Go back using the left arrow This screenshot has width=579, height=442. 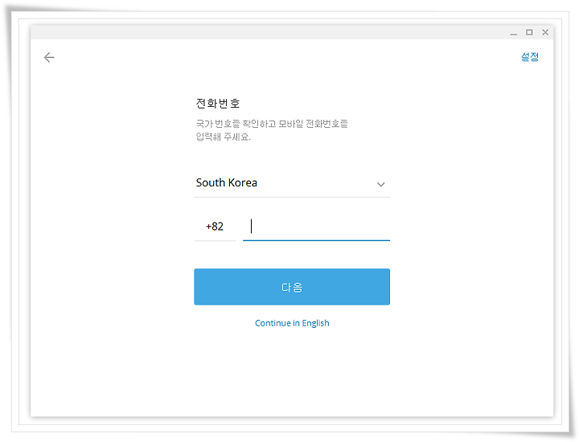pos(49,57)
